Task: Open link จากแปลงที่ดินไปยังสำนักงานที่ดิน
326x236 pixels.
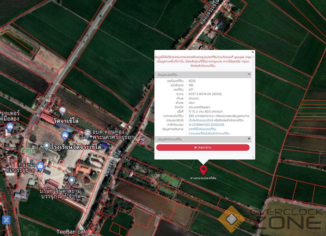Action: [209, 133]
